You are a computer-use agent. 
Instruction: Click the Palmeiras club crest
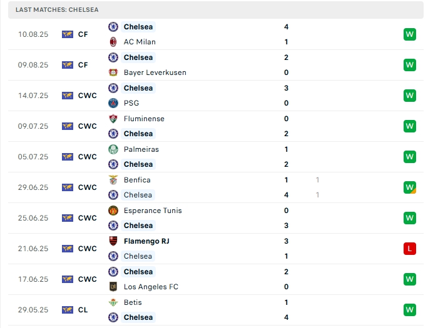[113, 149]
